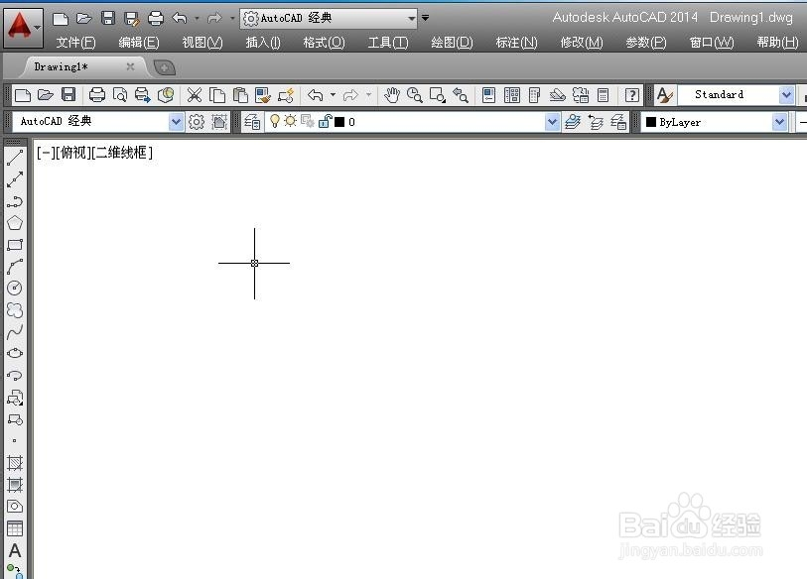Toggle layer 0 on or off
This screenshot has width=807, height=579.
tap(275, 121)
